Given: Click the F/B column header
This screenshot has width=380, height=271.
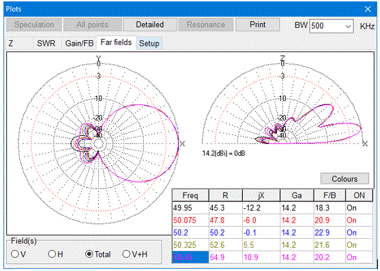Looking at the screenshot, I should pyautogui.click(x=330, y=195).
